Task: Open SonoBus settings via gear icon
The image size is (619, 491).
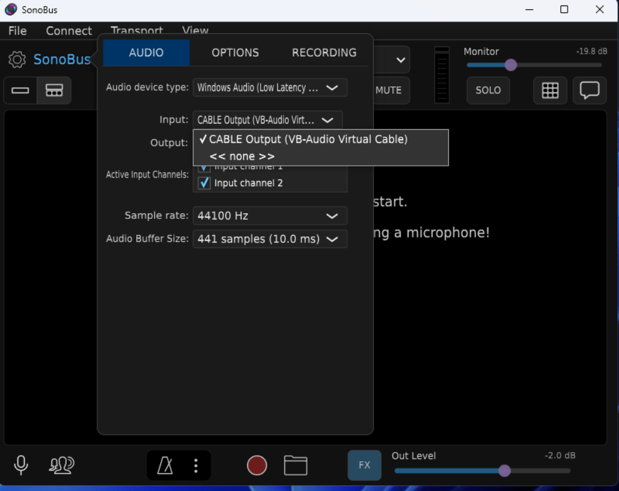Action: pos(17,59)
